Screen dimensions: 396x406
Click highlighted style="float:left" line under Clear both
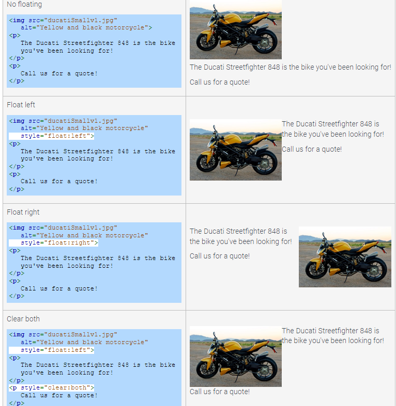point(57,350)
